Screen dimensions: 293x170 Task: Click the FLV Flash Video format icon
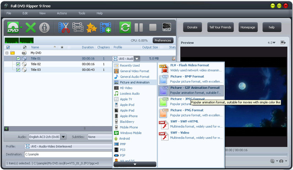pos(164,68)
